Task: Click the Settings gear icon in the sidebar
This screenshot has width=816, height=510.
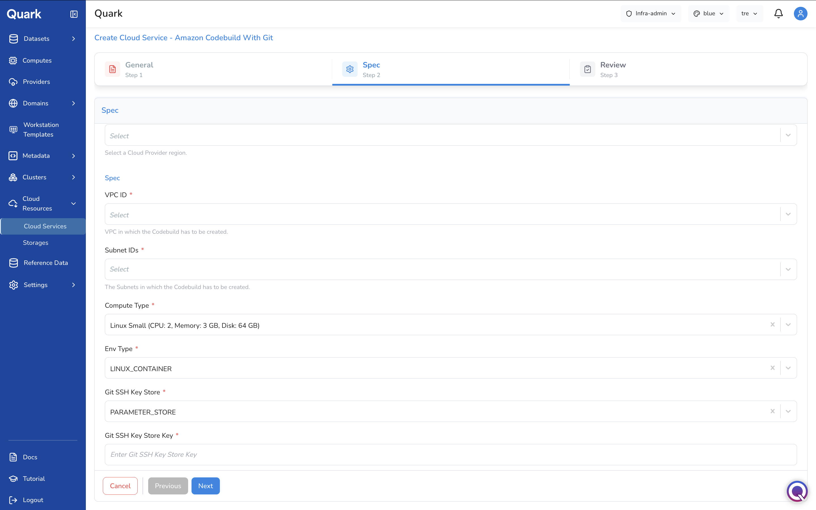Action: point(14,285)
